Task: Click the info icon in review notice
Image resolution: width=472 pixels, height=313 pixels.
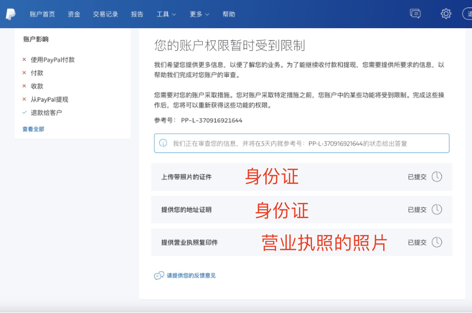Action: tap(163, 143)
